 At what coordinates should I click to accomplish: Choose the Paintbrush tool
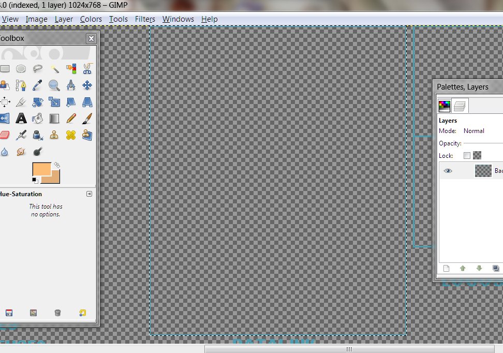point(87,119)
